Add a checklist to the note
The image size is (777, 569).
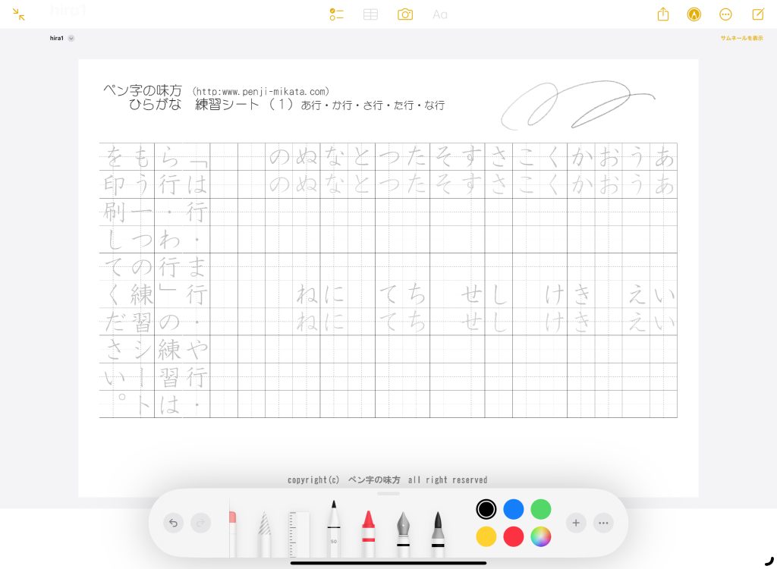[x=337, y=14]
